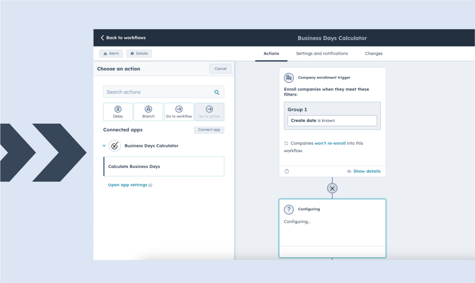This screenshot has width=475, height=283.
Task: Open the Changes tab
Action: pos(374,53)
